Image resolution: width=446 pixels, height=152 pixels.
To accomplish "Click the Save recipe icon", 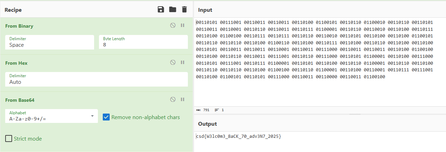I will 161,10.
